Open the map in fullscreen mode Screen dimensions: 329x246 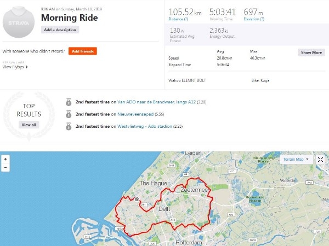coord(320,160)
